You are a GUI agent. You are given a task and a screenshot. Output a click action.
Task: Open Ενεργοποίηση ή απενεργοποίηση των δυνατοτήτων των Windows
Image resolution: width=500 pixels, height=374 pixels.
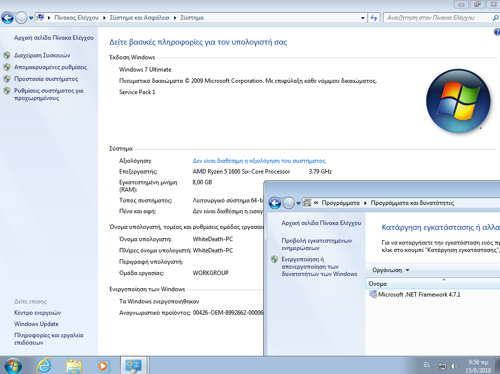319,267
